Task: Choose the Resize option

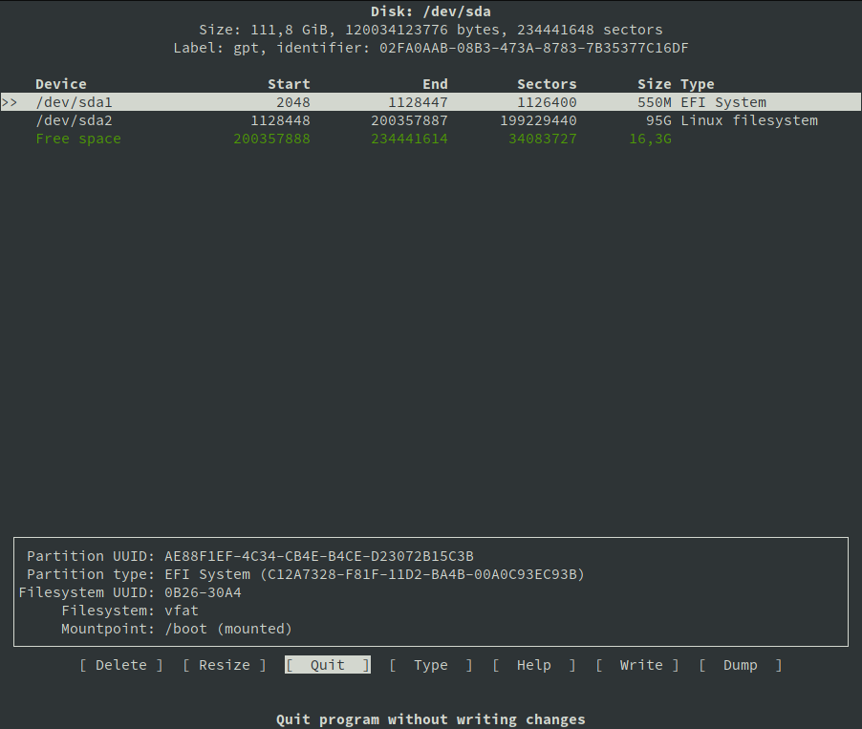Action: 225,665
